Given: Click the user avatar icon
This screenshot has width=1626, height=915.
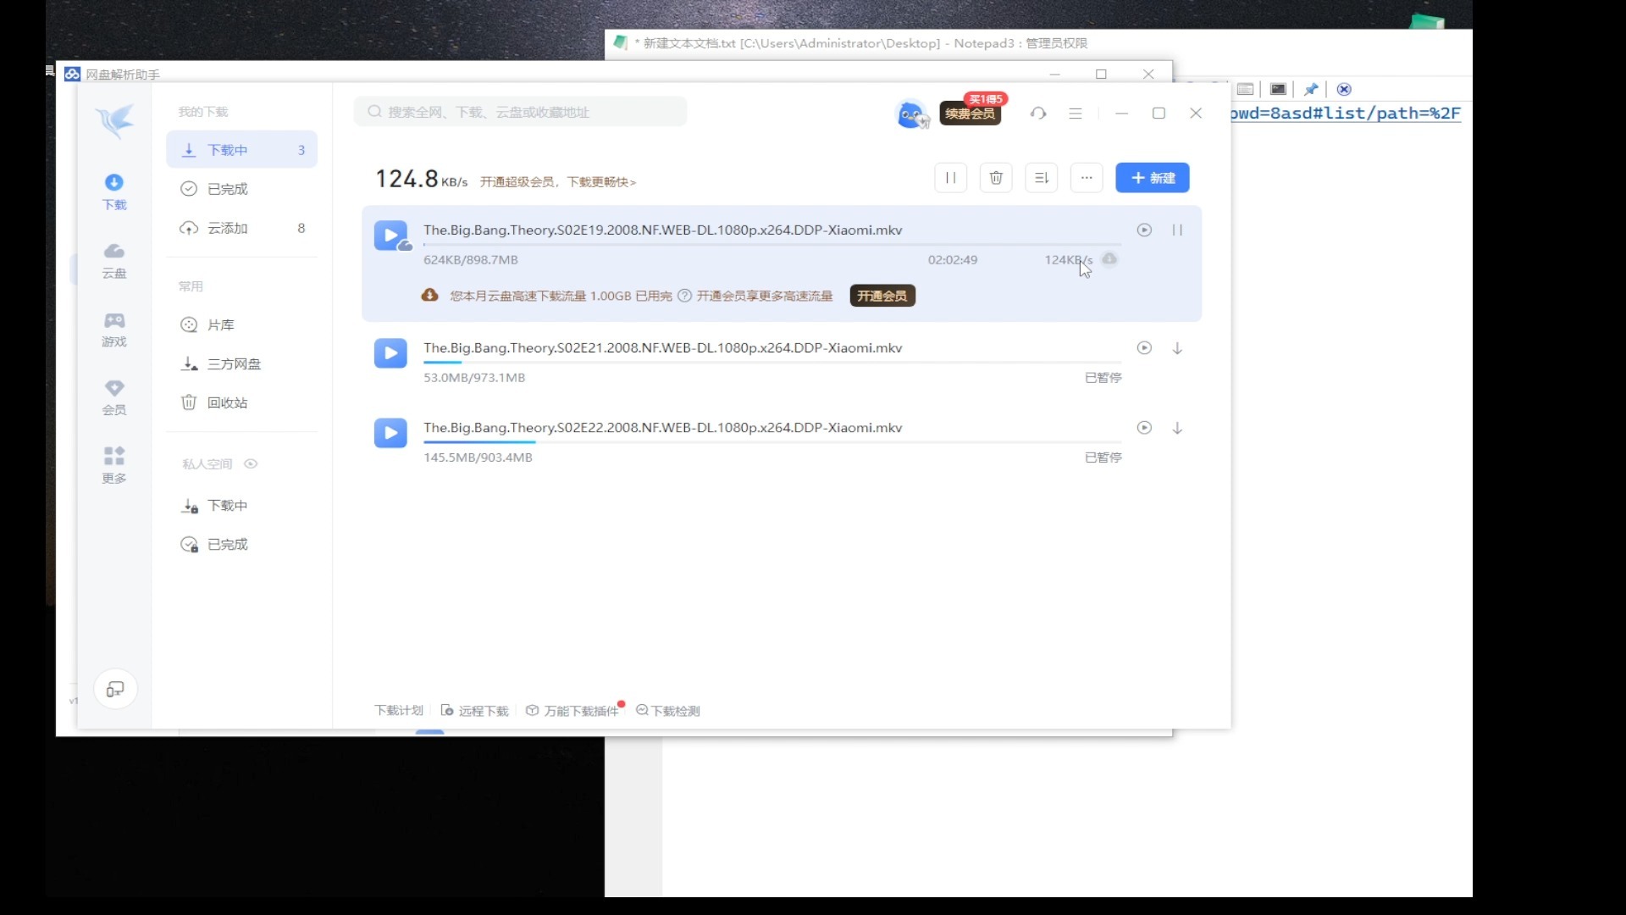Looking at the screenshot, I should pos(910,114).
